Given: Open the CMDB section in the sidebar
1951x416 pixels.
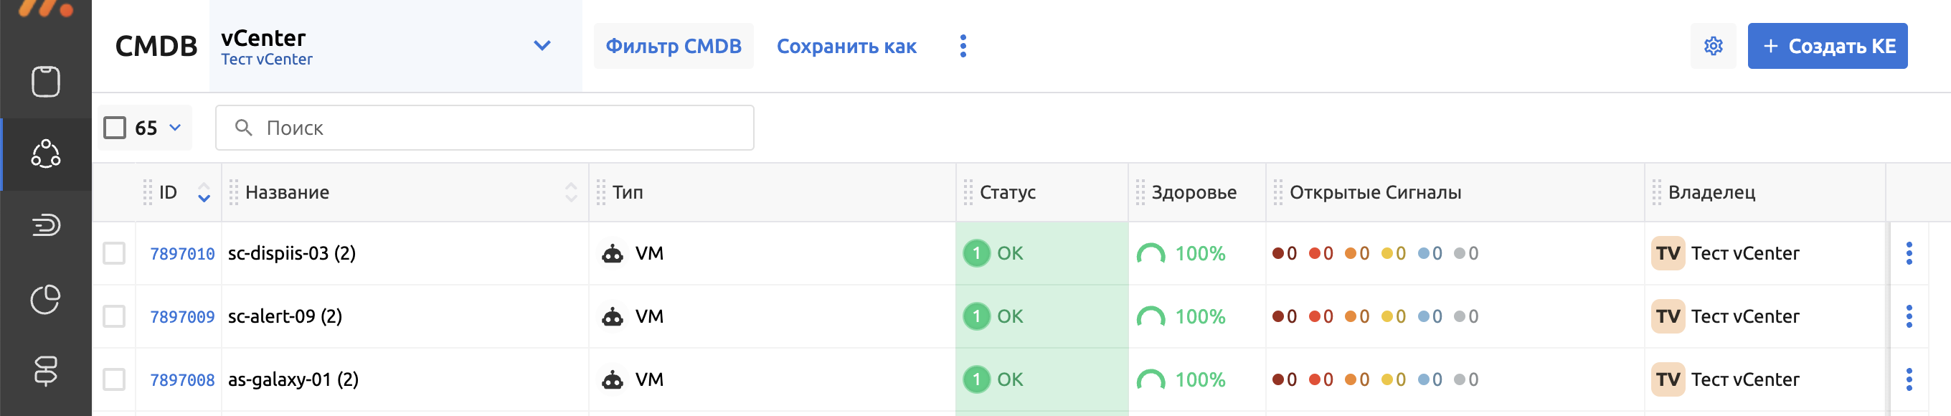Looking at the screenshot, I should click(x=45, y=156).
